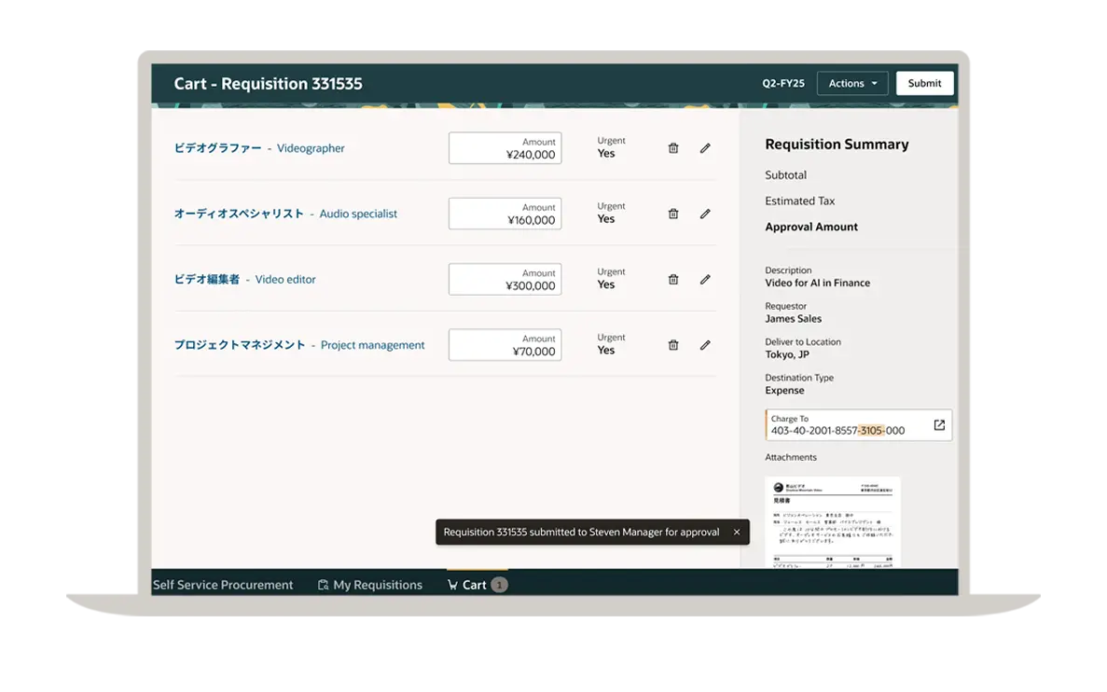Go to Self Service Procurement
This screenshot has width=1107, height=692.
point(223,585)
